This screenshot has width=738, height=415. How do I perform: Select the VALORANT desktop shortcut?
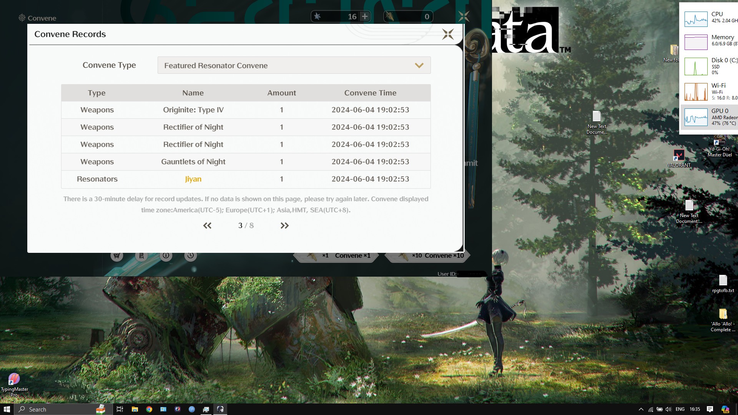(x=679, y=158)
